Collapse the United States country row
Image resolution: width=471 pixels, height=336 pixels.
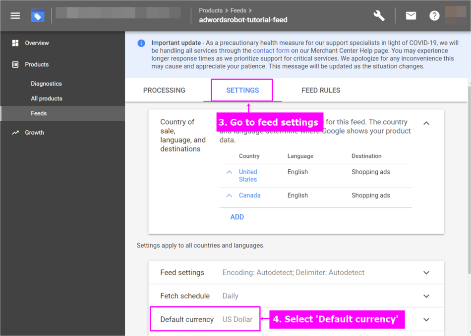[x=229, y=172]
